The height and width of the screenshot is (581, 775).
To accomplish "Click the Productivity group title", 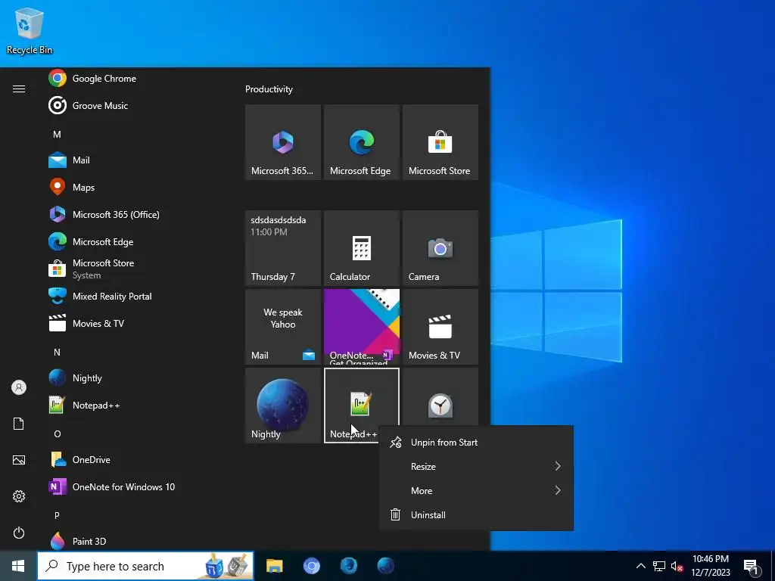I will [269, 89].
